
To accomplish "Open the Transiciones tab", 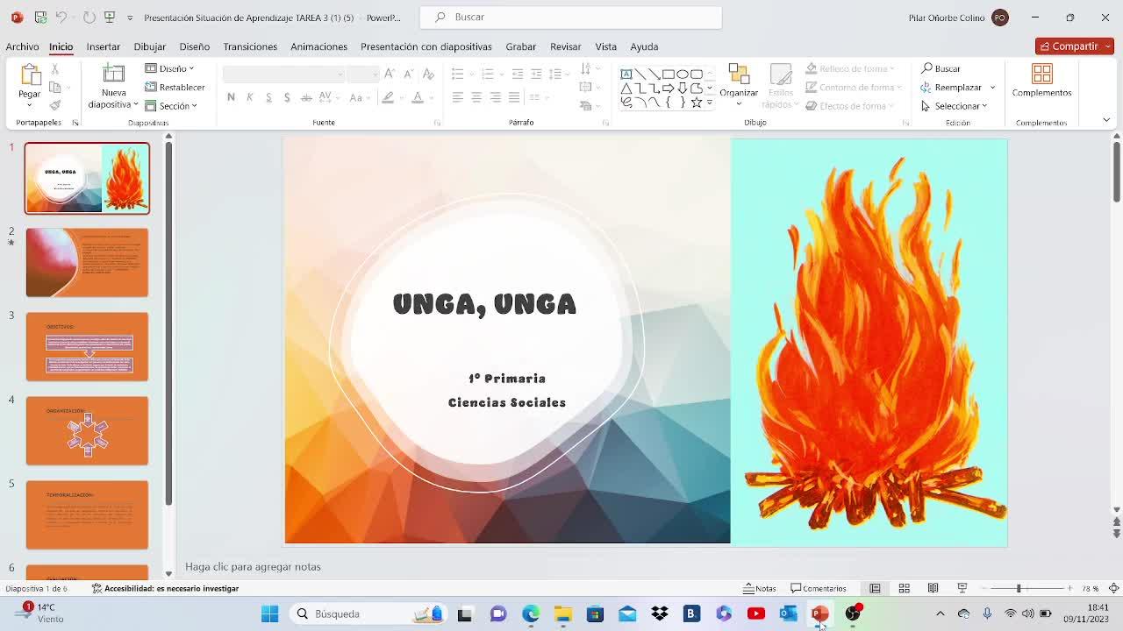I will pos(249,46).
